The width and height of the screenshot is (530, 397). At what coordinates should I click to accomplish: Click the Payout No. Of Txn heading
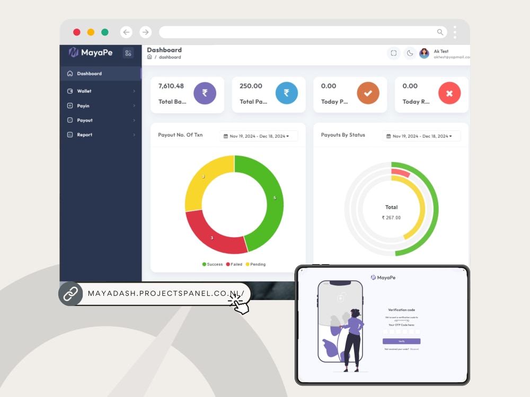click(181, 134)
